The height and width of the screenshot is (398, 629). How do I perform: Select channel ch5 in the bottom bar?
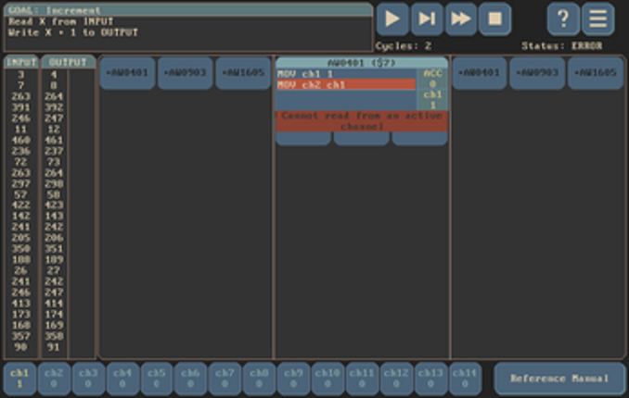tap(157, 379)
